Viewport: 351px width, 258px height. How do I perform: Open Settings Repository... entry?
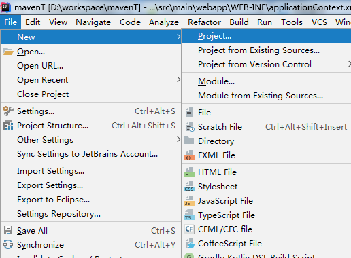click(x=91, y=214)
